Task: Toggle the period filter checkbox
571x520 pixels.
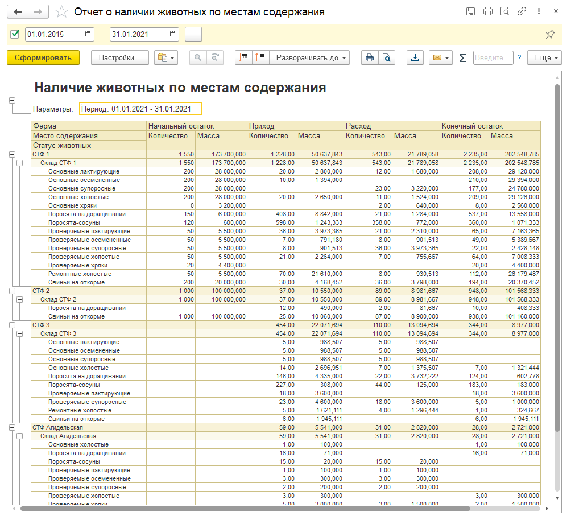Action: click(x=15, y=35)
